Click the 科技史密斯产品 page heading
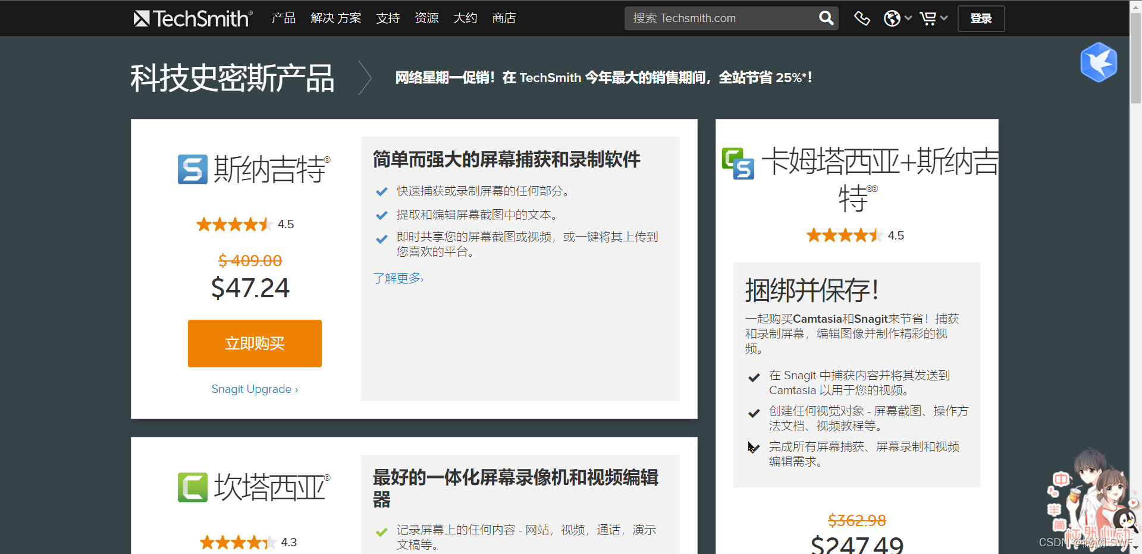The width and height of the screenshot is (1142, 554). [x=232, y=78]
